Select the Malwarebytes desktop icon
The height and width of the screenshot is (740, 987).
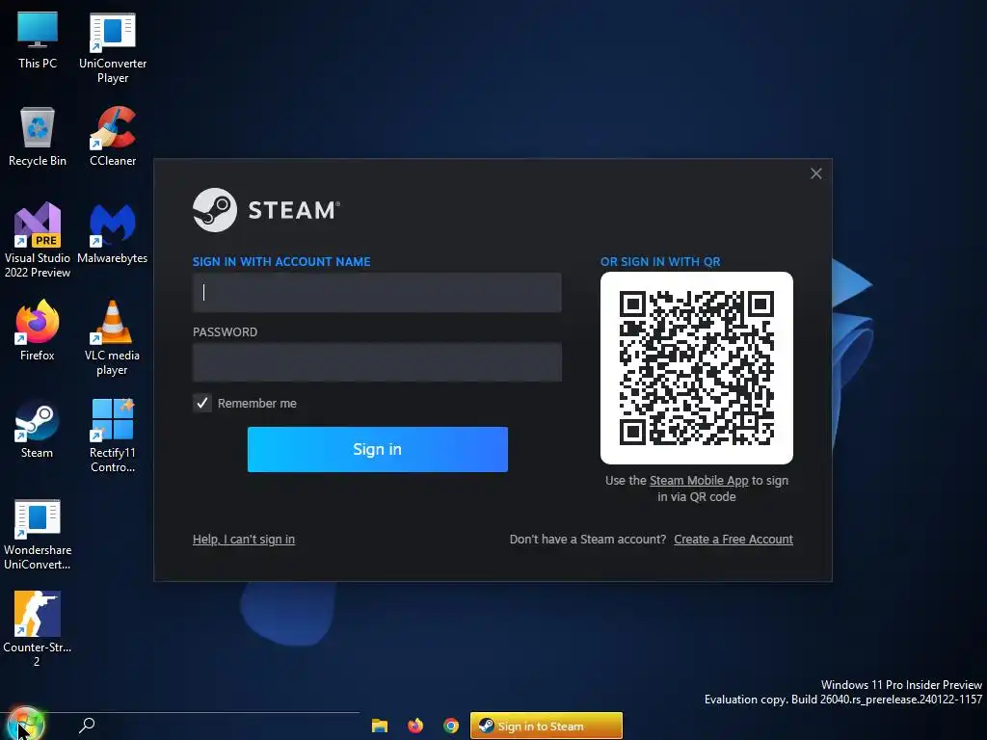[113, 233]
